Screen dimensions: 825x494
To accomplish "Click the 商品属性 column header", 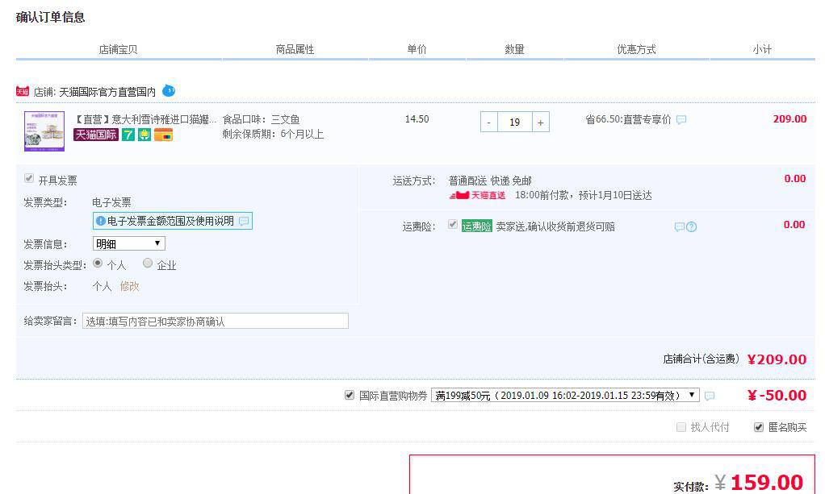I will (295, 49).
